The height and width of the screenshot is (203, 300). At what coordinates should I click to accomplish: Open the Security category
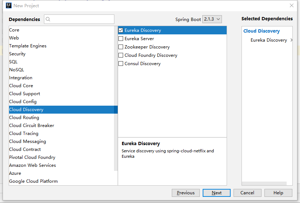61,54
